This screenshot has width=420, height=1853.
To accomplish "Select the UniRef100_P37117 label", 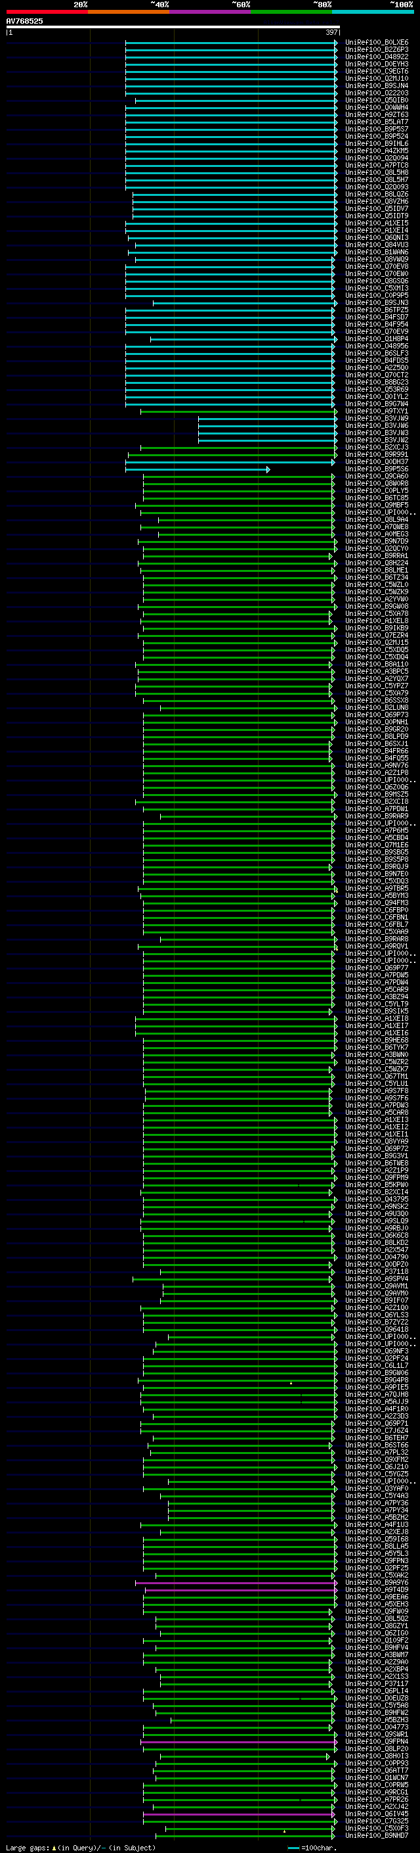I will (x=377, y=1683).
